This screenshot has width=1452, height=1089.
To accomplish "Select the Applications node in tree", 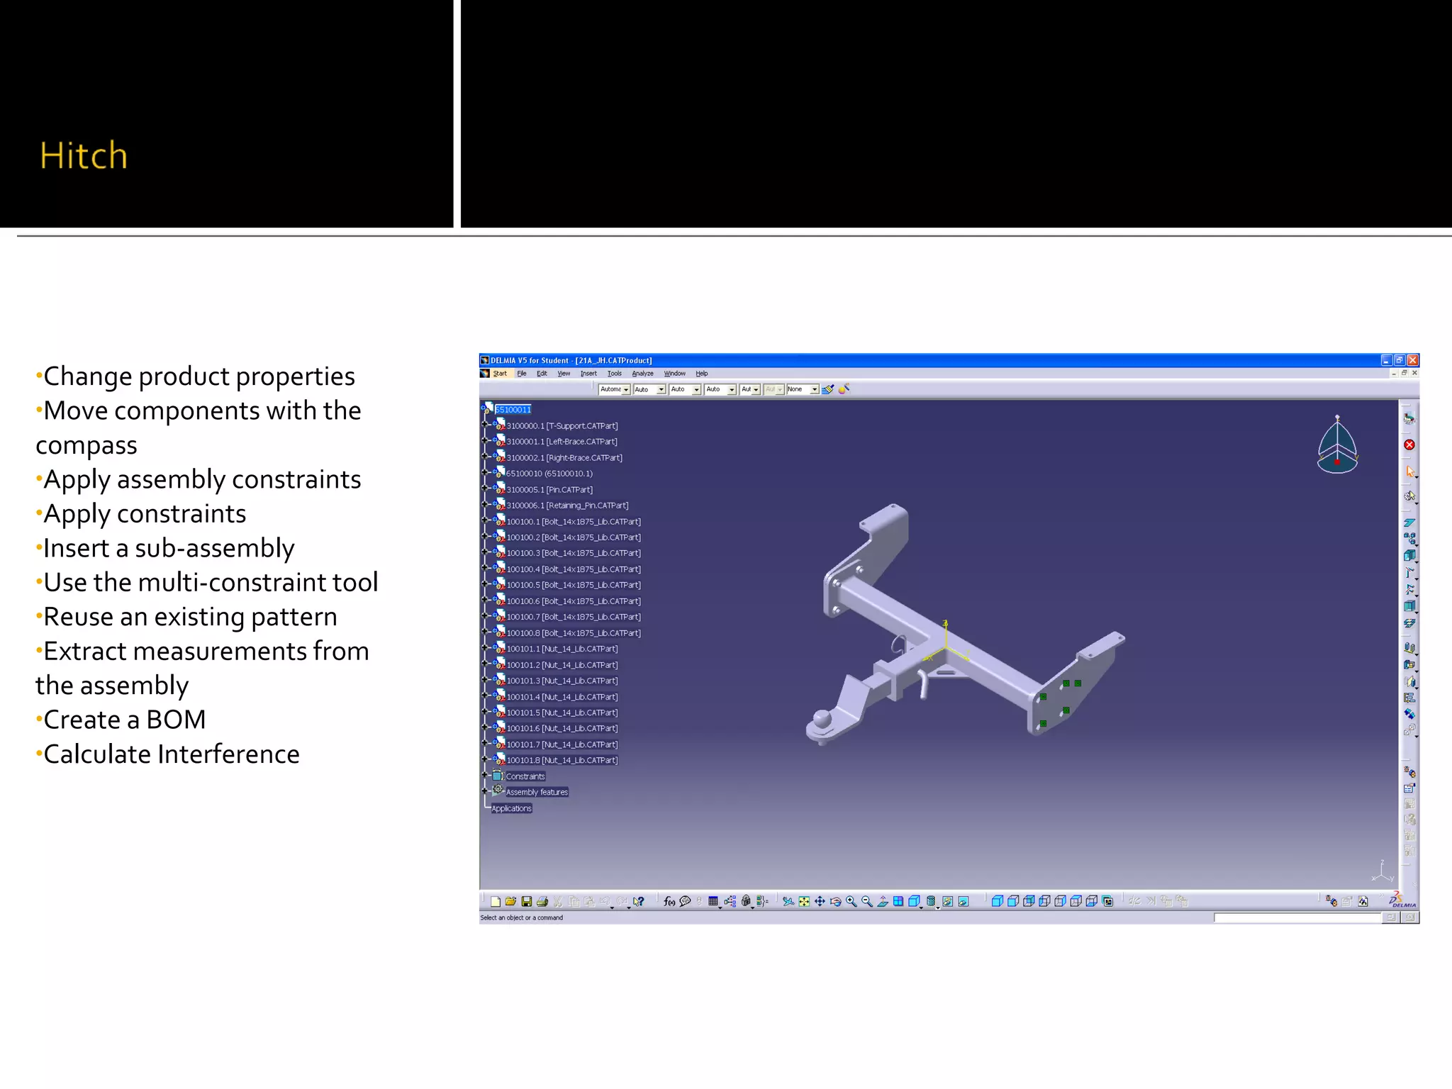I will click(511, 808).
